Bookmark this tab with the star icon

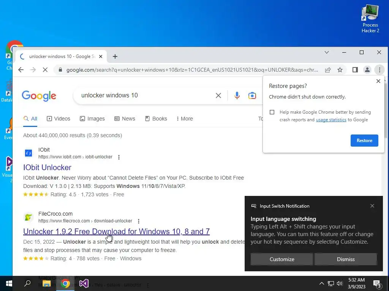340,70
